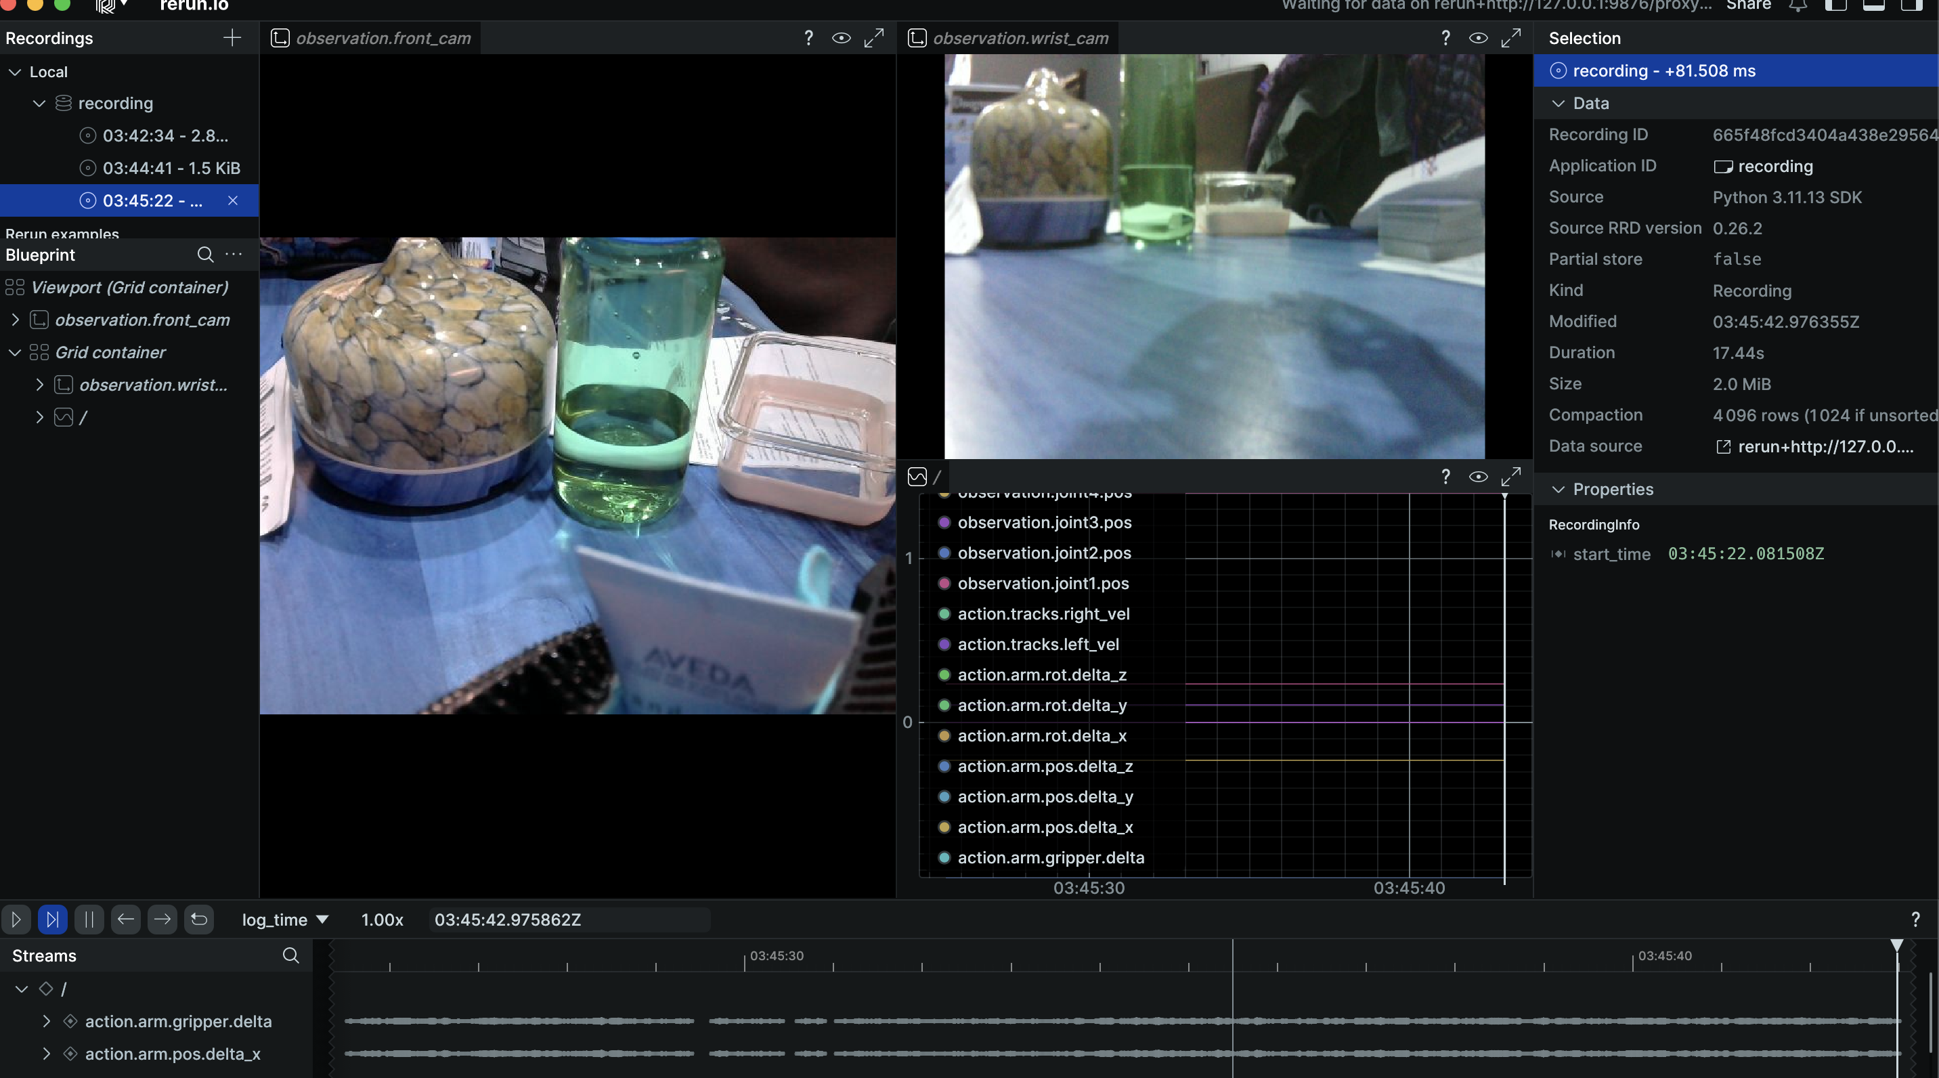Hide the time series plot view

pos(1477,477)
